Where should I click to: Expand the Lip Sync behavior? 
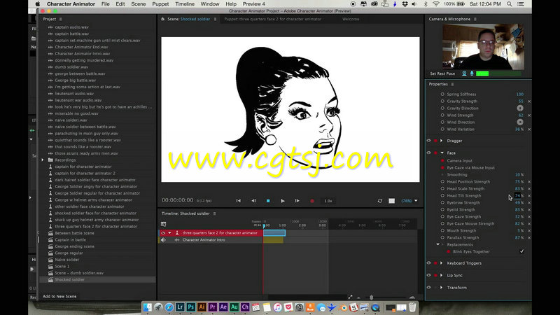click(442, 275)
